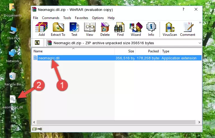Click the Add toolbar icon

point(41,29)
